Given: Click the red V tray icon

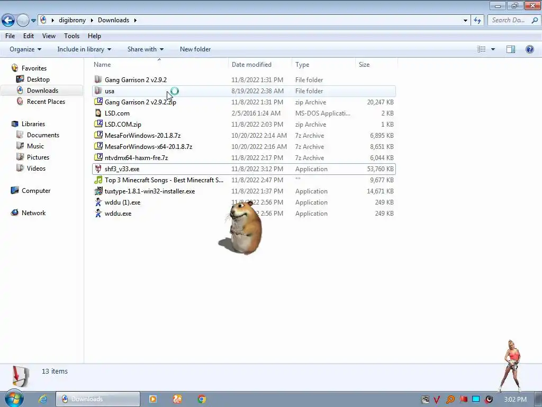Looking at the screenshot, I should (437, 400).
